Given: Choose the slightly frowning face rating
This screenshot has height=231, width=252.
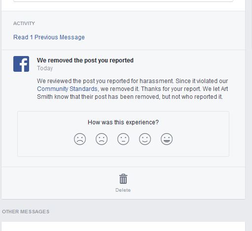Looking at the screenshot, I should coord(102,139).
